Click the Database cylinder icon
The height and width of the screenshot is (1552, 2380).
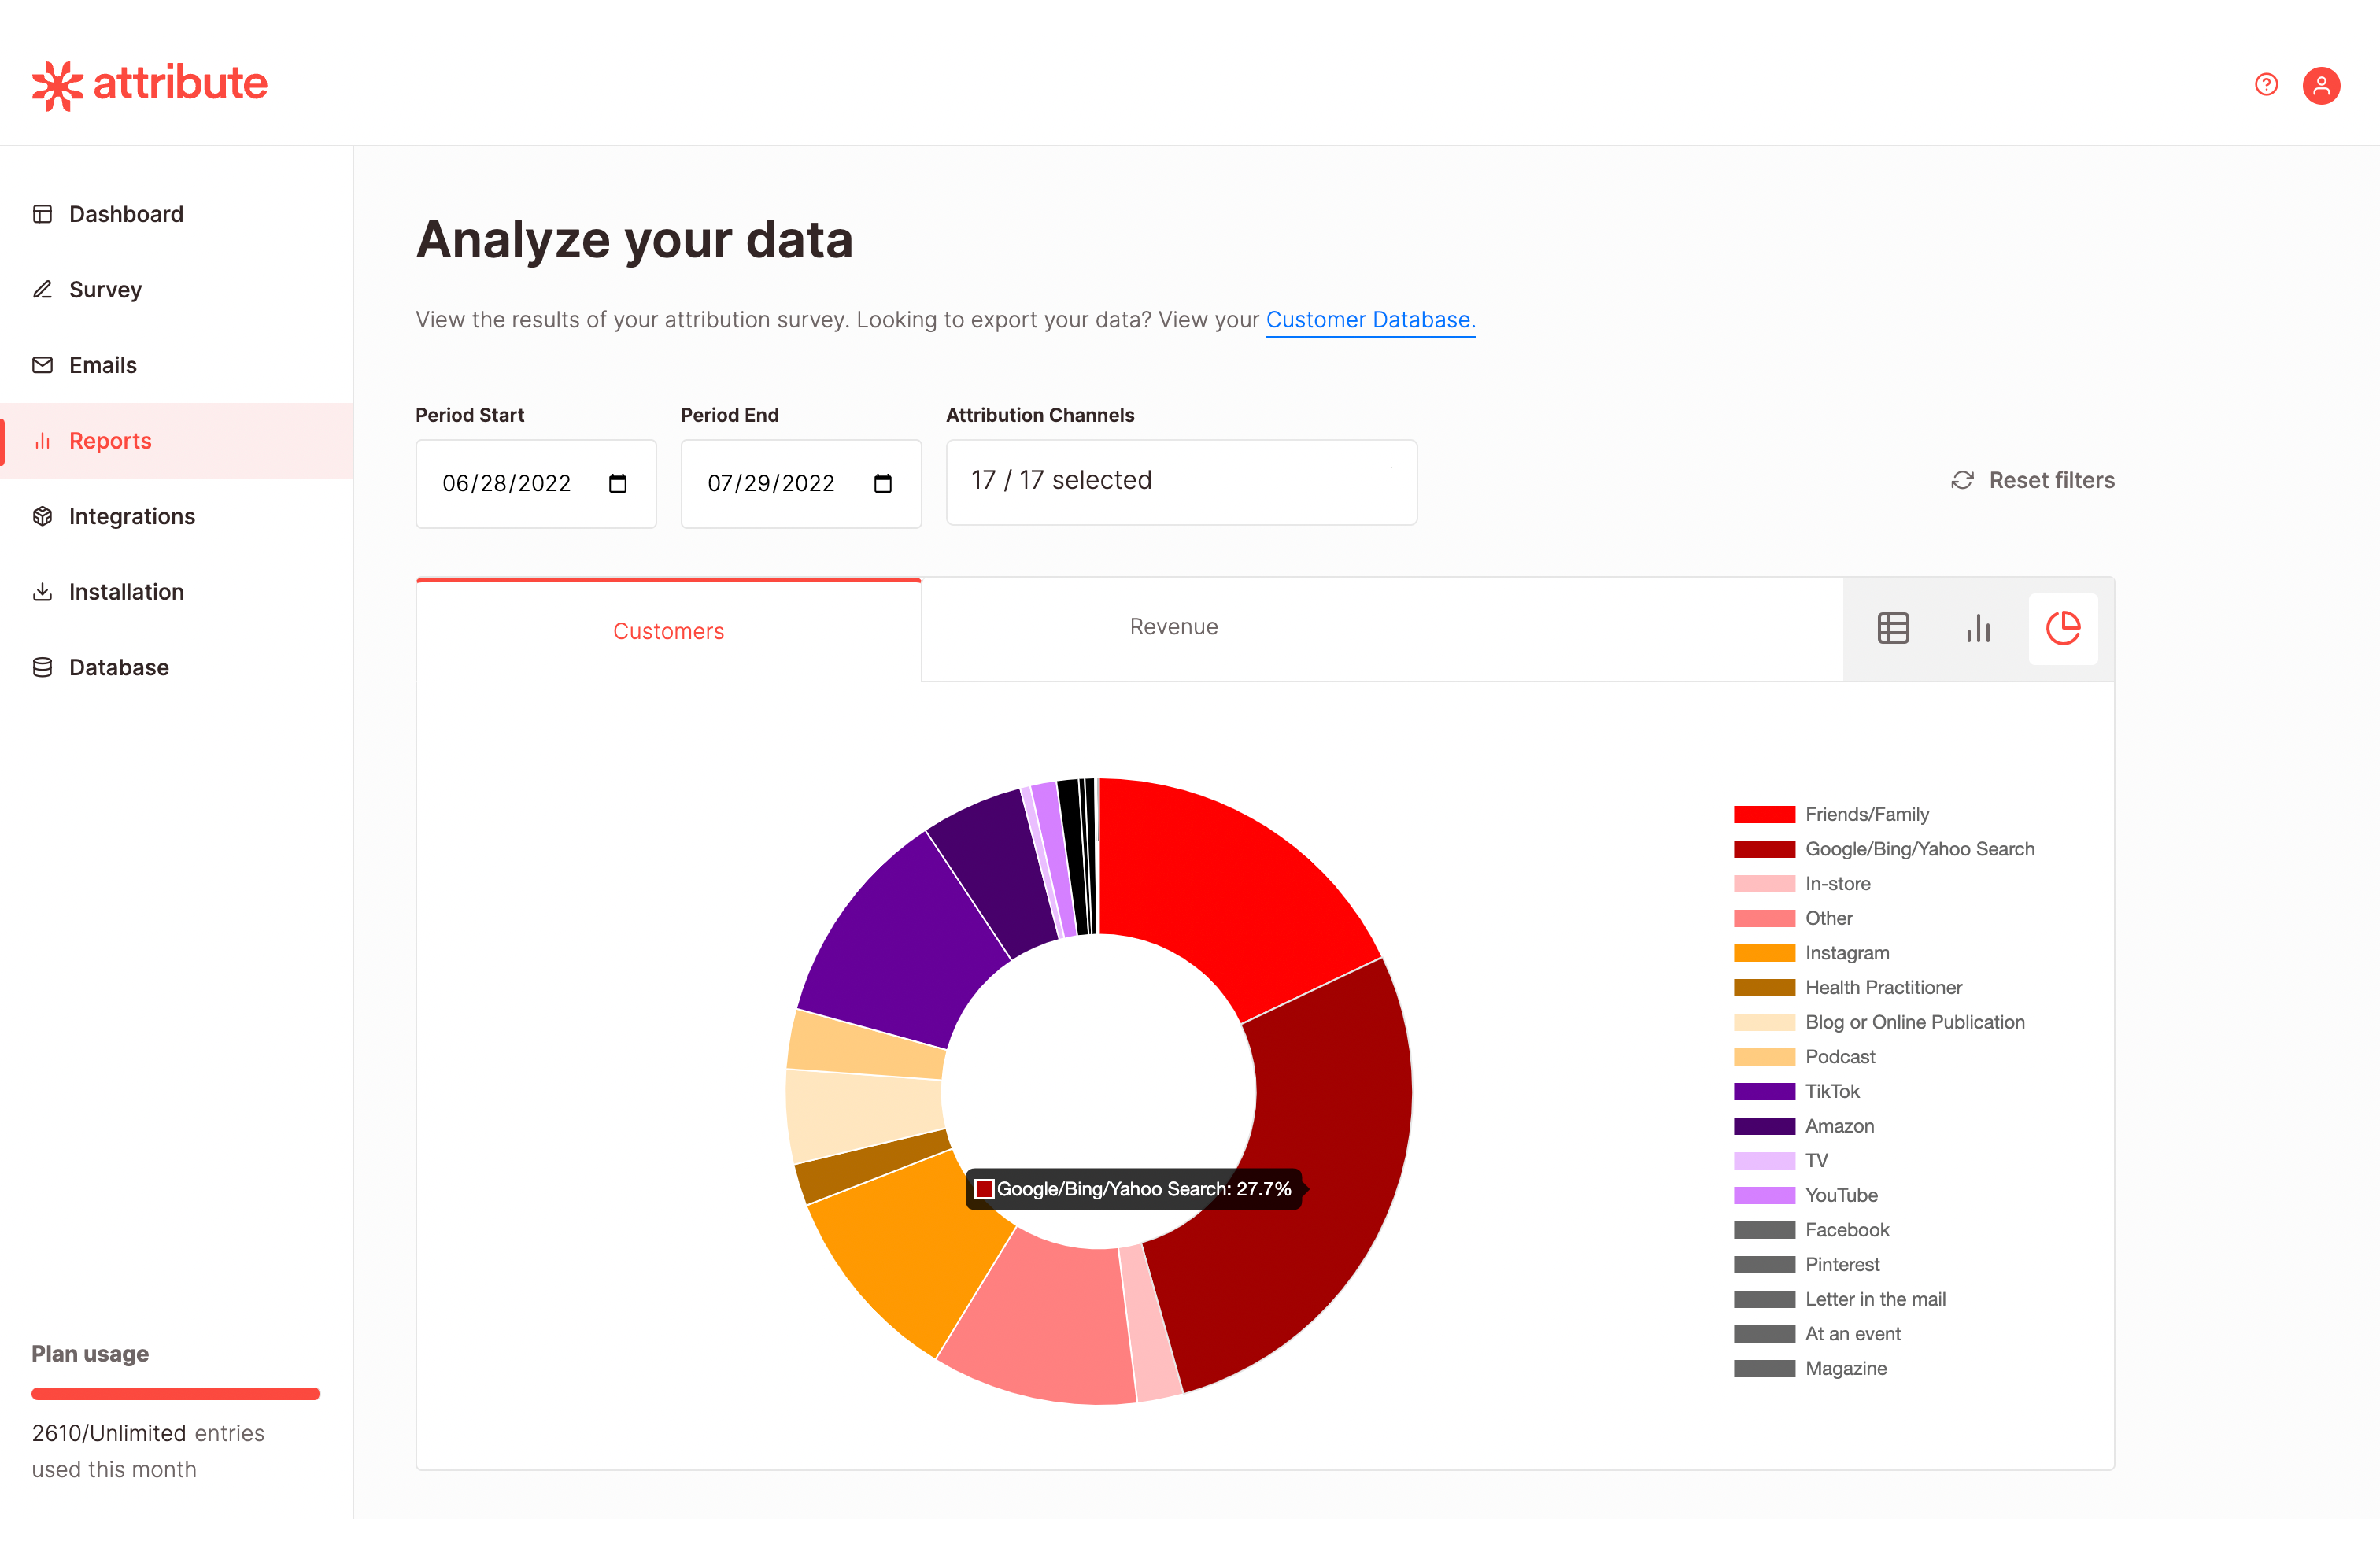[x=42, y=667]
